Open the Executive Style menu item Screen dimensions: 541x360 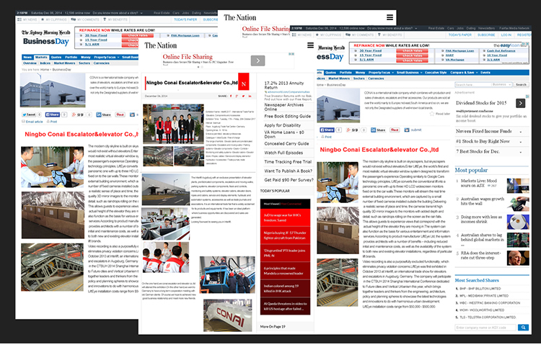(436, 72)
